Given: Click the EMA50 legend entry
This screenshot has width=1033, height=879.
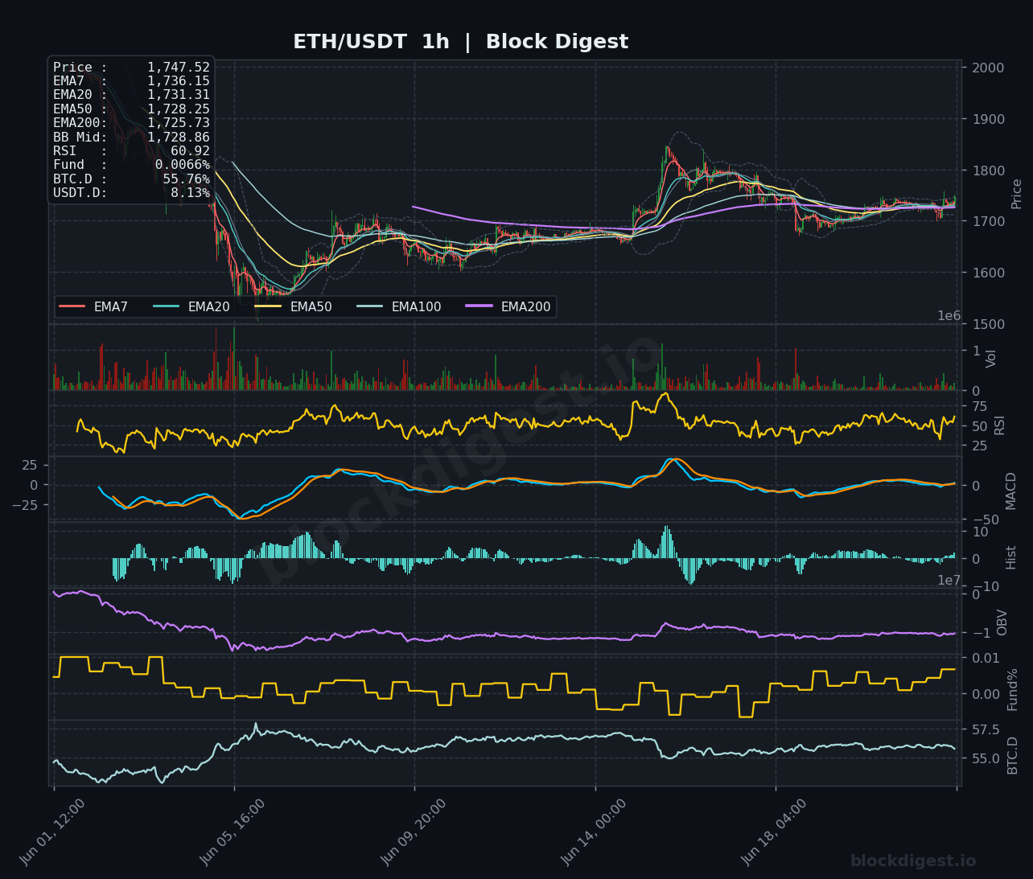Looking at the screenshot, I should [x=294, y=306].
